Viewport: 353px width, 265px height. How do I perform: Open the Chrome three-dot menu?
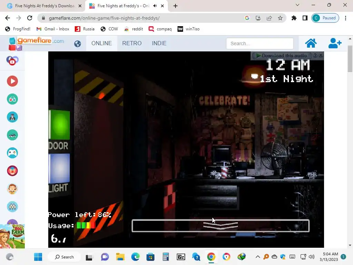point(345,18)
